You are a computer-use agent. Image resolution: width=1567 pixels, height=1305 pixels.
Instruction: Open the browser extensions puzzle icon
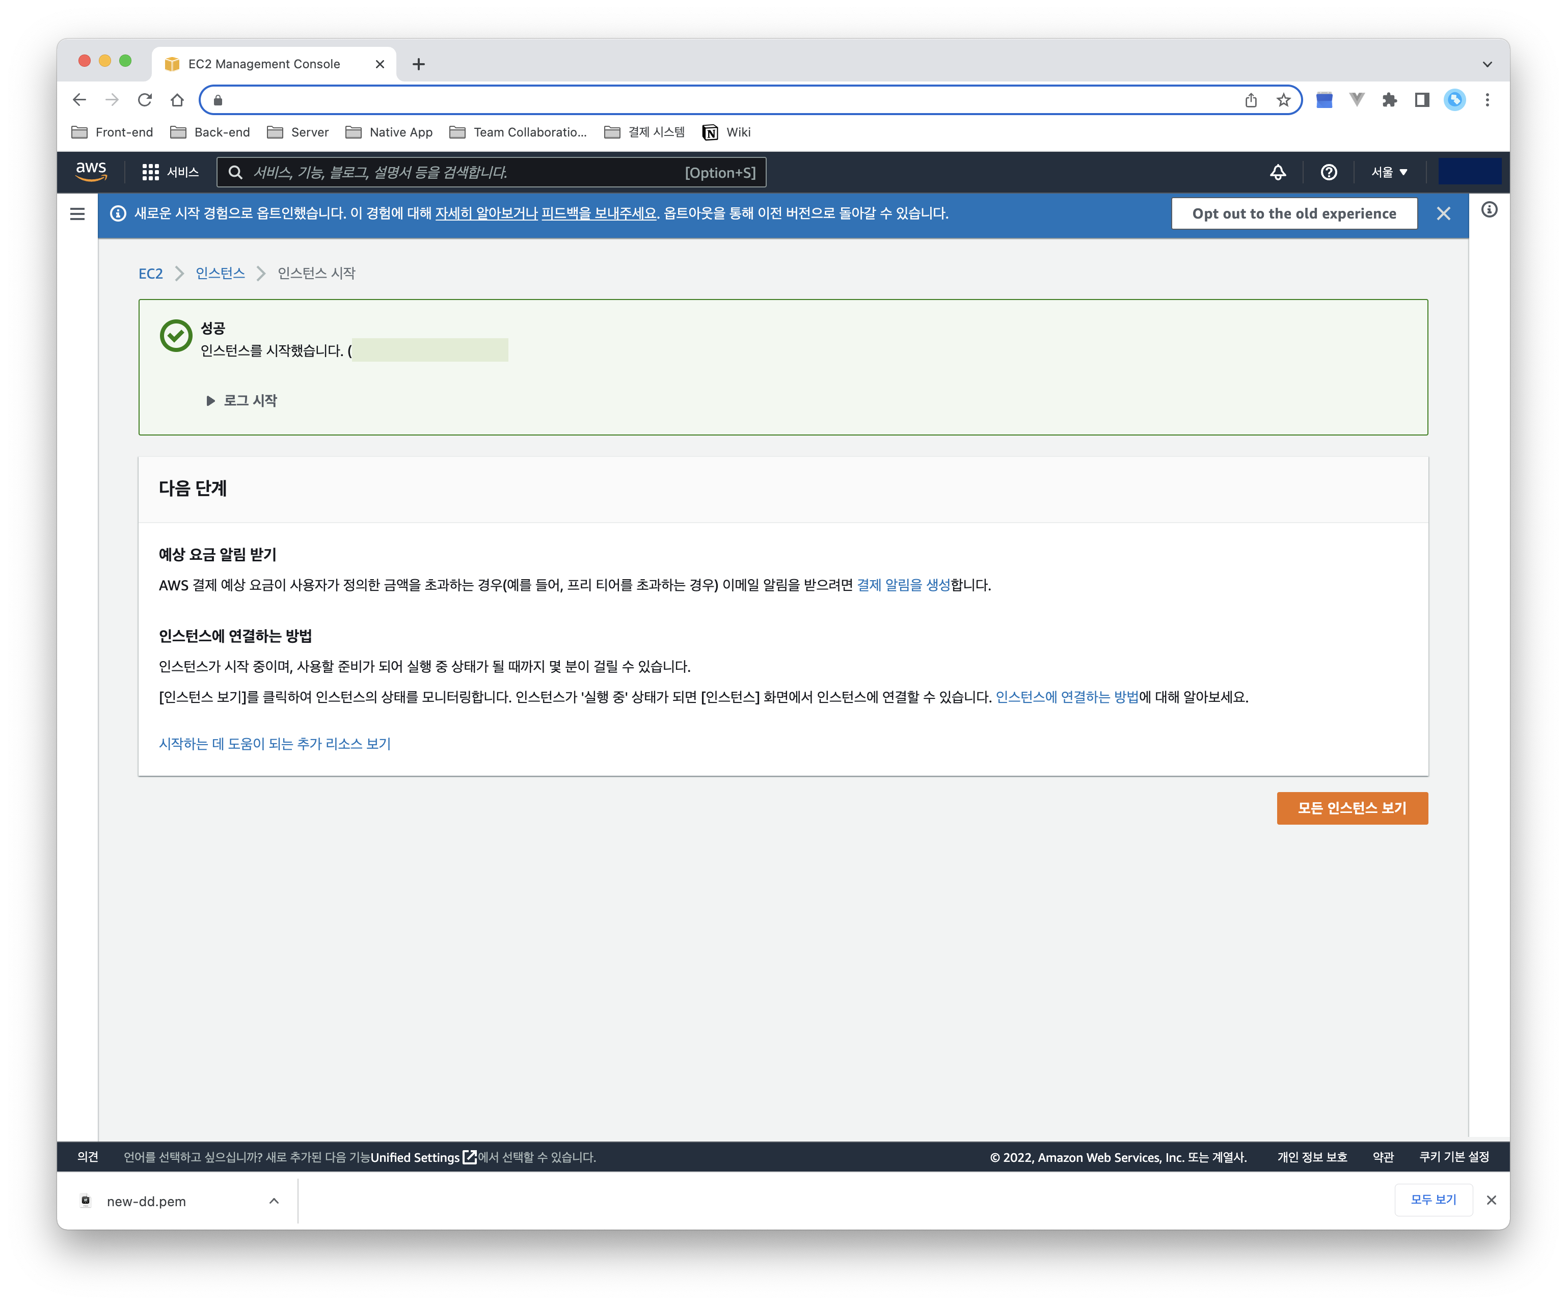point(1389,100)
